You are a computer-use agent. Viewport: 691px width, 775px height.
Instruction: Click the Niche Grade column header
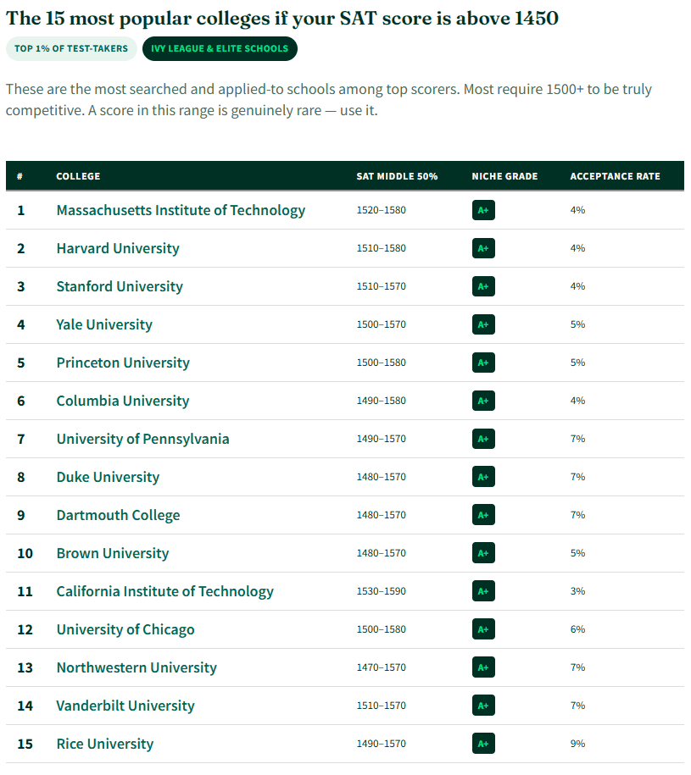[504, 176]
